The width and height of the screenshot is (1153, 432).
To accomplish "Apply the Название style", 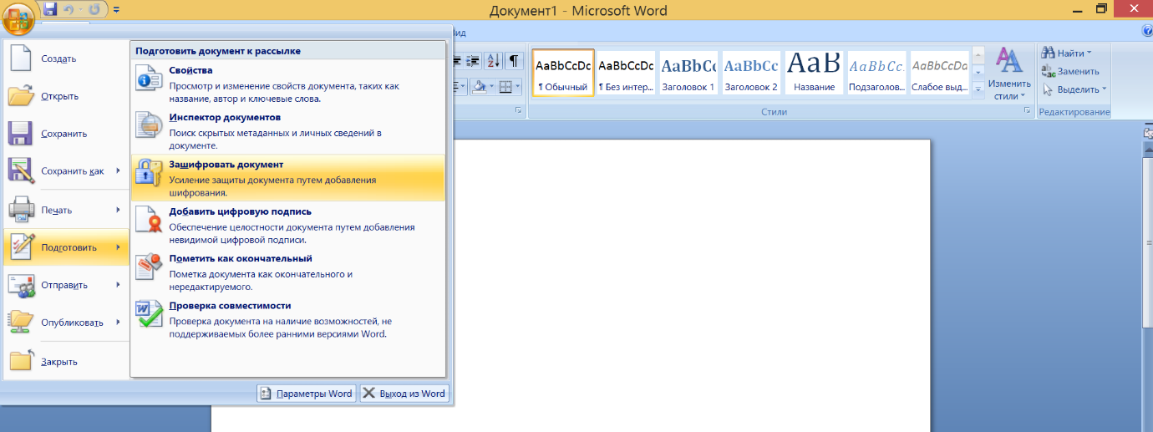I will (x=815, y=72).
